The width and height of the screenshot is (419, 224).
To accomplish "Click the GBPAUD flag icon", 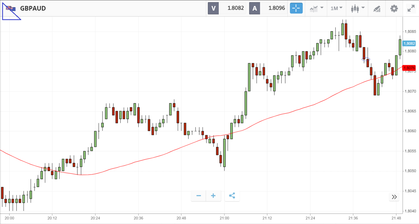I will point(11,9).
